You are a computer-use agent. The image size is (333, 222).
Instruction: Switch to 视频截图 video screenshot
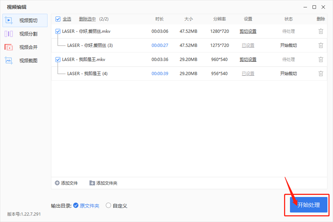(x=25, y=60)
